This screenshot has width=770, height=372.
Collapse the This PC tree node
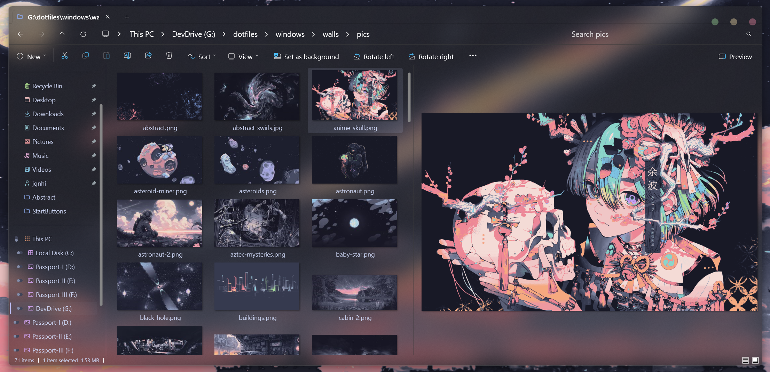click(x=16, y=239)
